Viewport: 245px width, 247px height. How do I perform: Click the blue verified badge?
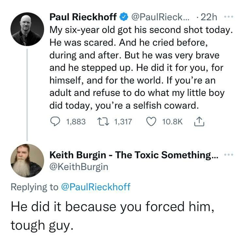(x=124, y=16)
